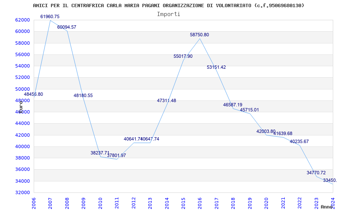Click the 40641.74 data label
337x211 pixels.
(x=133, y=139)
